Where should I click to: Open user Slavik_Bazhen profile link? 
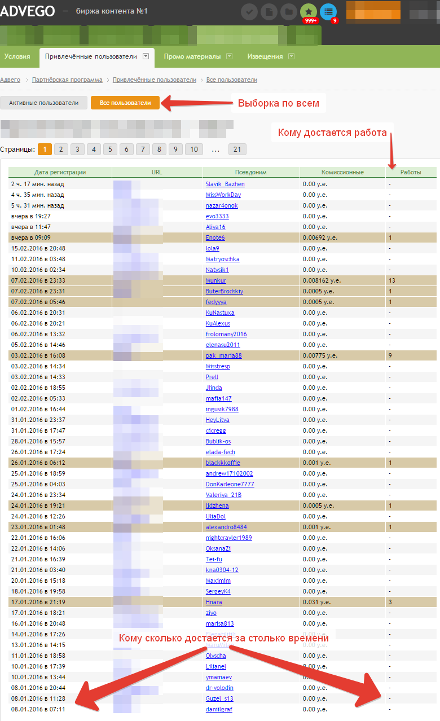pos(225,184)
